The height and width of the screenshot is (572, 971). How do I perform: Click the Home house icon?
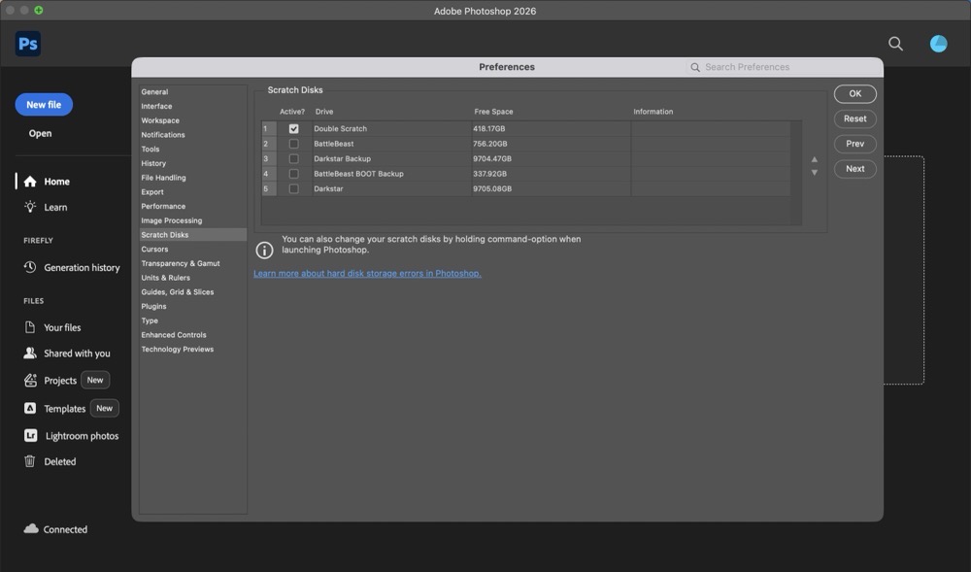pyautogui.click(x=30, y=182)
